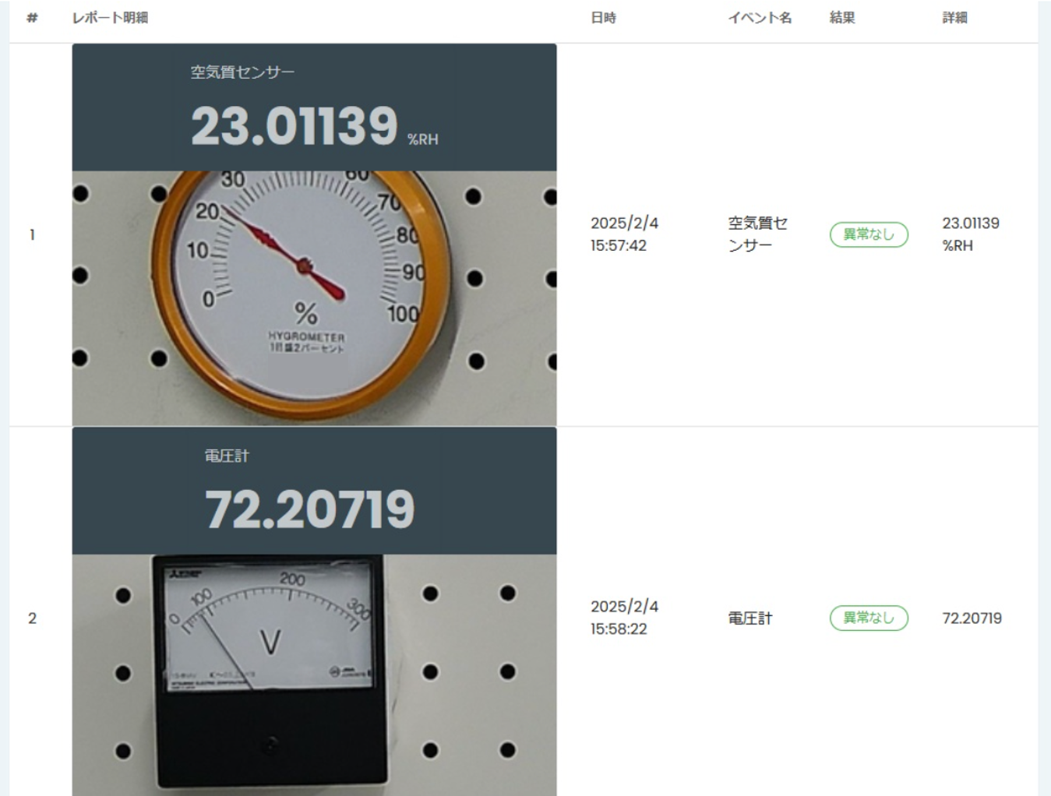
Task: Click the 詳細 column header
Action: click(954, 18)
